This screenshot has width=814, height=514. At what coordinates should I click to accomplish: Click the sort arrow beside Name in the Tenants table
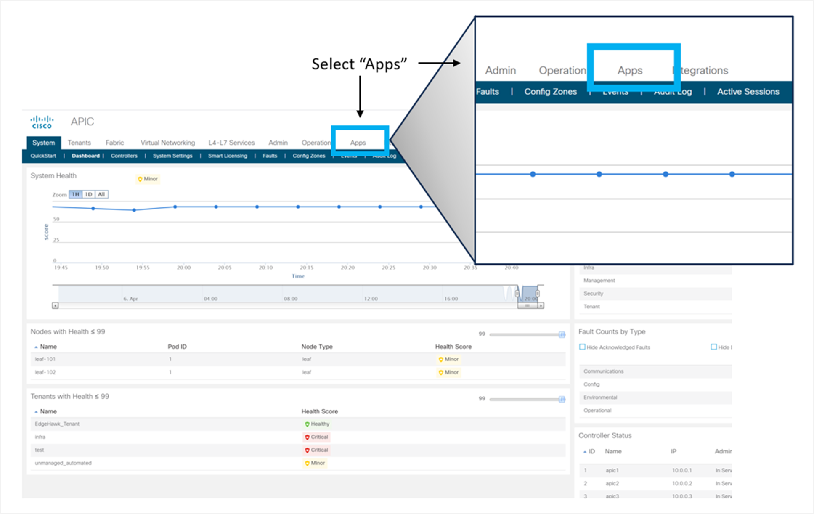pos(36,412)
